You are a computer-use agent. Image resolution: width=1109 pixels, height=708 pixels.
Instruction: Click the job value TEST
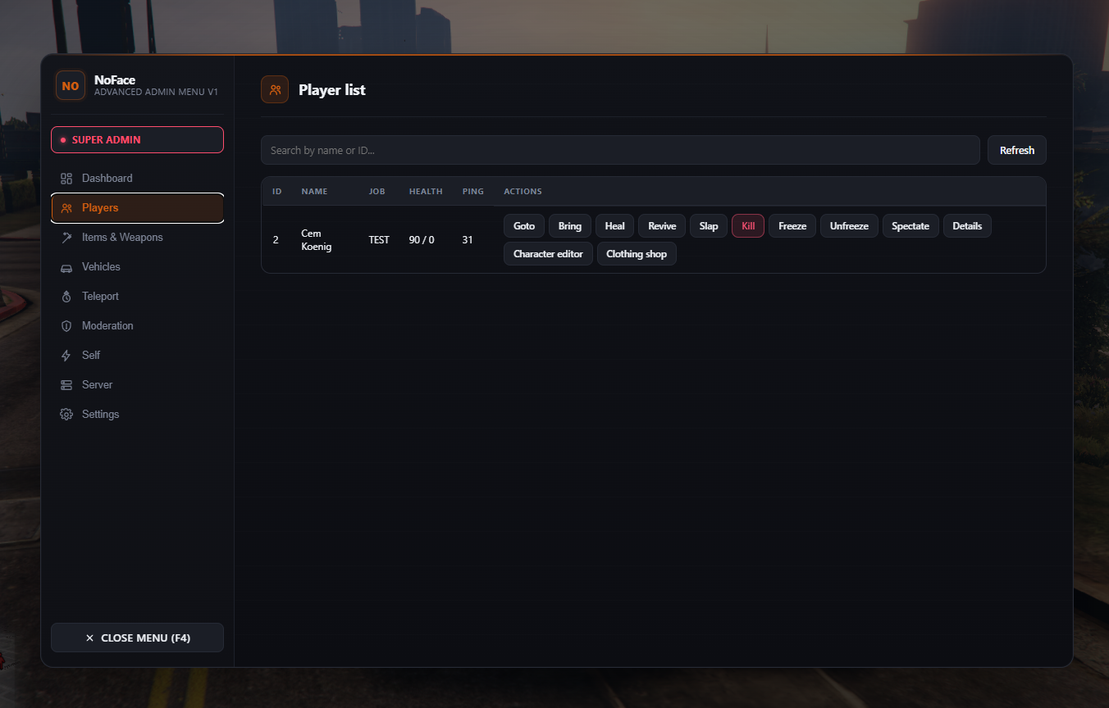pos(379,240)
